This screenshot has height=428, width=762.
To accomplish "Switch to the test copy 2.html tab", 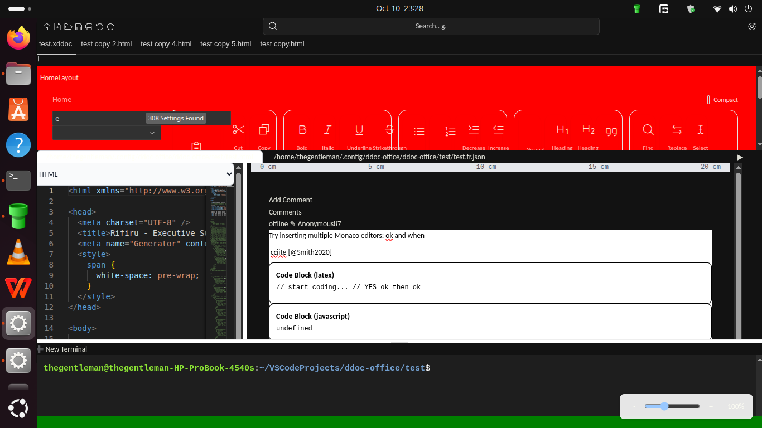I will tap(106, 43).
